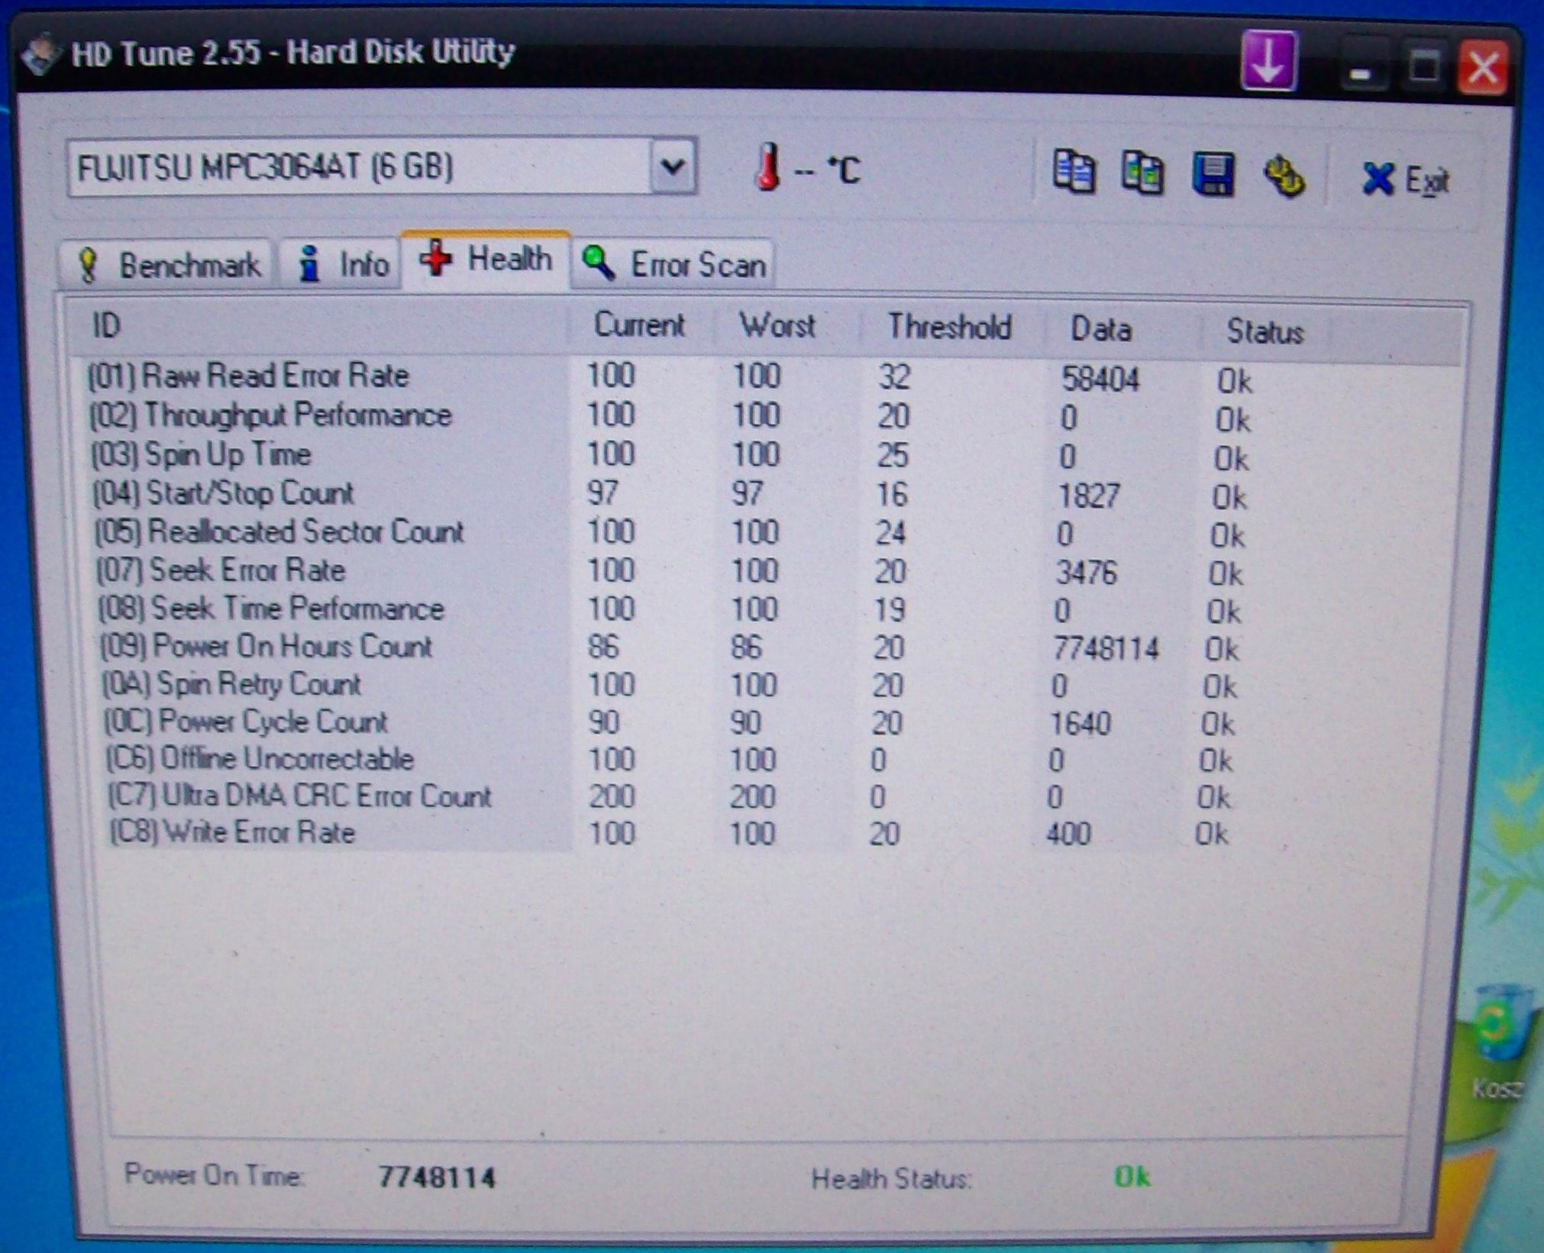Click the ID column header

pyautogui.click(x=106, y=325)
